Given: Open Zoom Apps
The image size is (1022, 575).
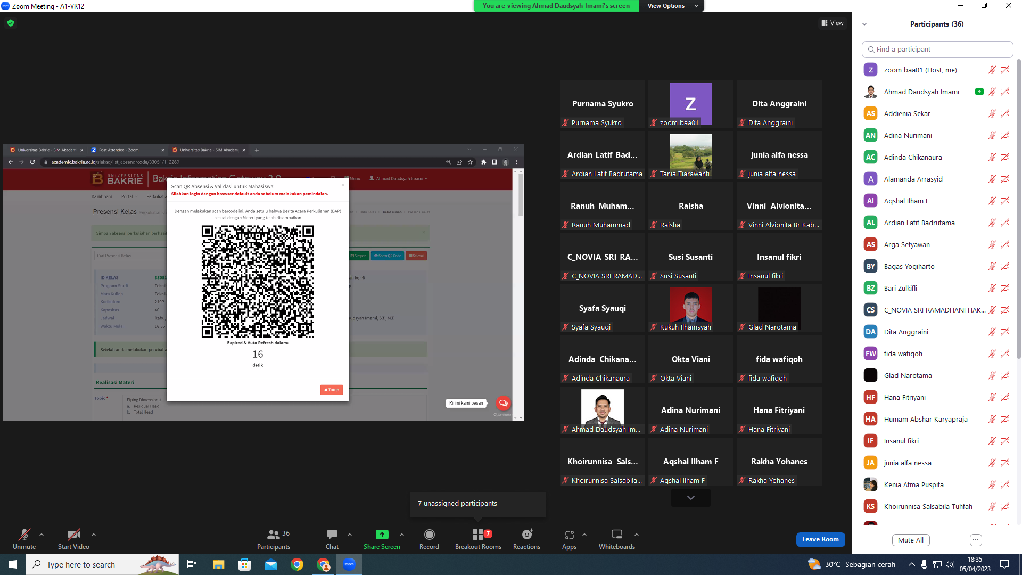Looking at the screenshot, I should click(x=569, y=539).
